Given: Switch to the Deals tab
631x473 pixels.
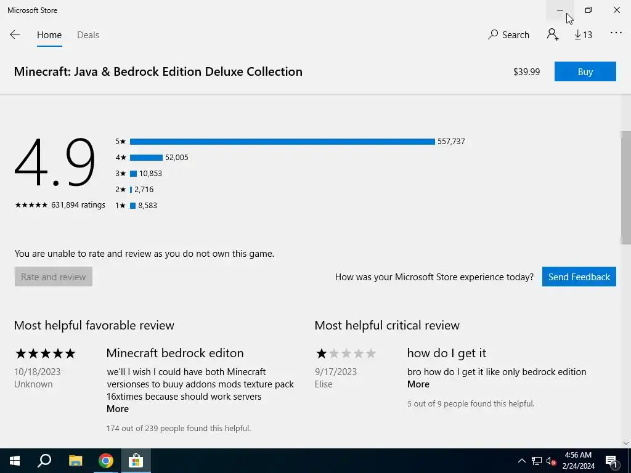Looking at the screenshot, I should coord(88,35).
